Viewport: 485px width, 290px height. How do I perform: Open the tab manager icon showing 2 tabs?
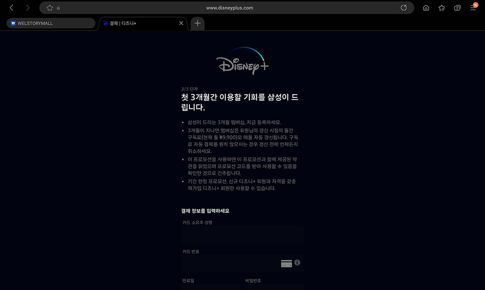[x=457, y=8]
